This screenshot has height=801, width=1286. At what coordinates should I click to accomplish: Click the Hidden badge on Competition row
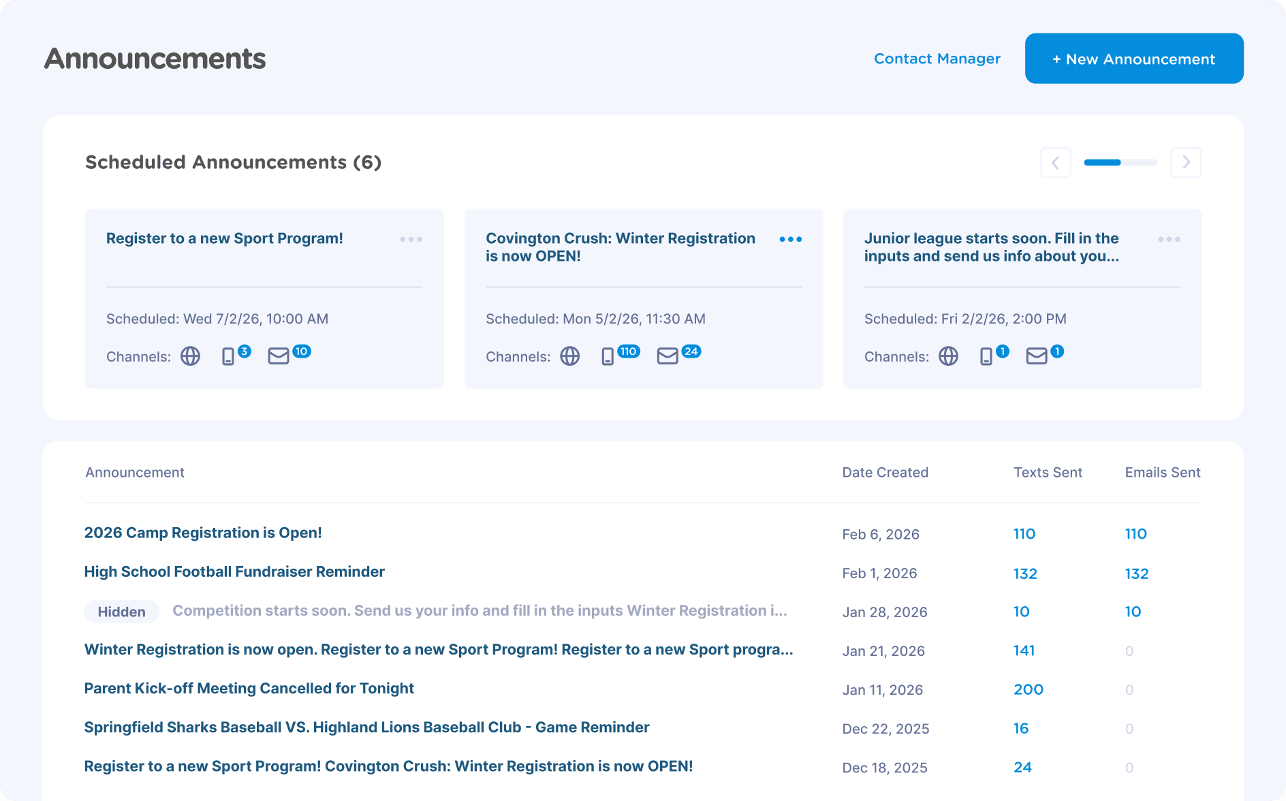coord(122,612)
